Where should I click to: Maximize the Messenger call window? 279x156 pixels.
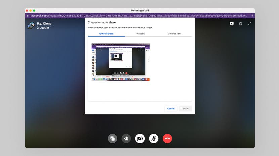(x=34, y=11)
